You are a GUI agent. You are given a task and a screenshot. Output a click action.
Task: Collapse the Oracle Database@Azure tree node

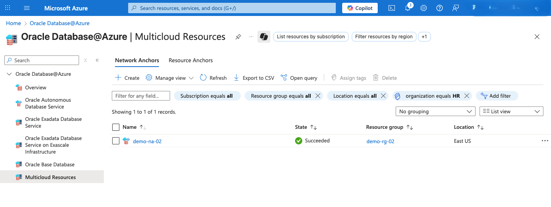(10, 74)
